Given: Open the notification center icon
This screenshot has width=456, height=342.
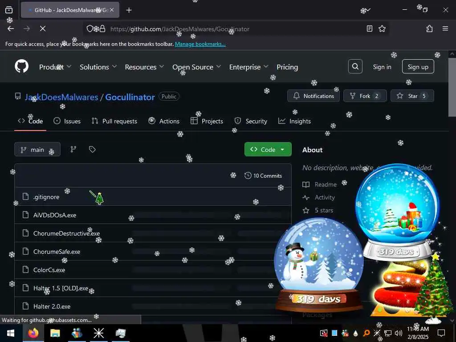Looking at the screenshot, I should pos(441,333).
